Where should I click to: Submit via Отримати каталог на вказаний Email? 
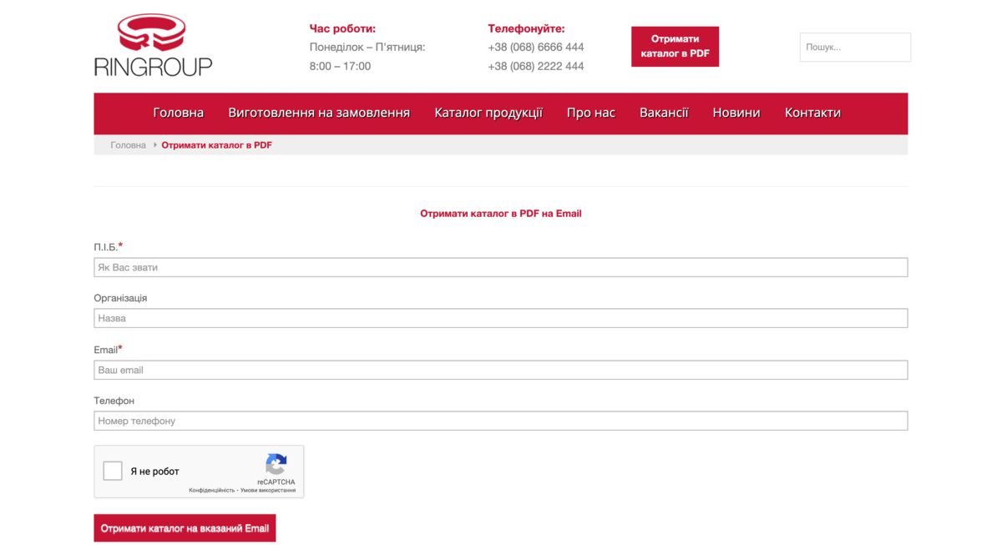pyautogui.click(x=185, y=527)
